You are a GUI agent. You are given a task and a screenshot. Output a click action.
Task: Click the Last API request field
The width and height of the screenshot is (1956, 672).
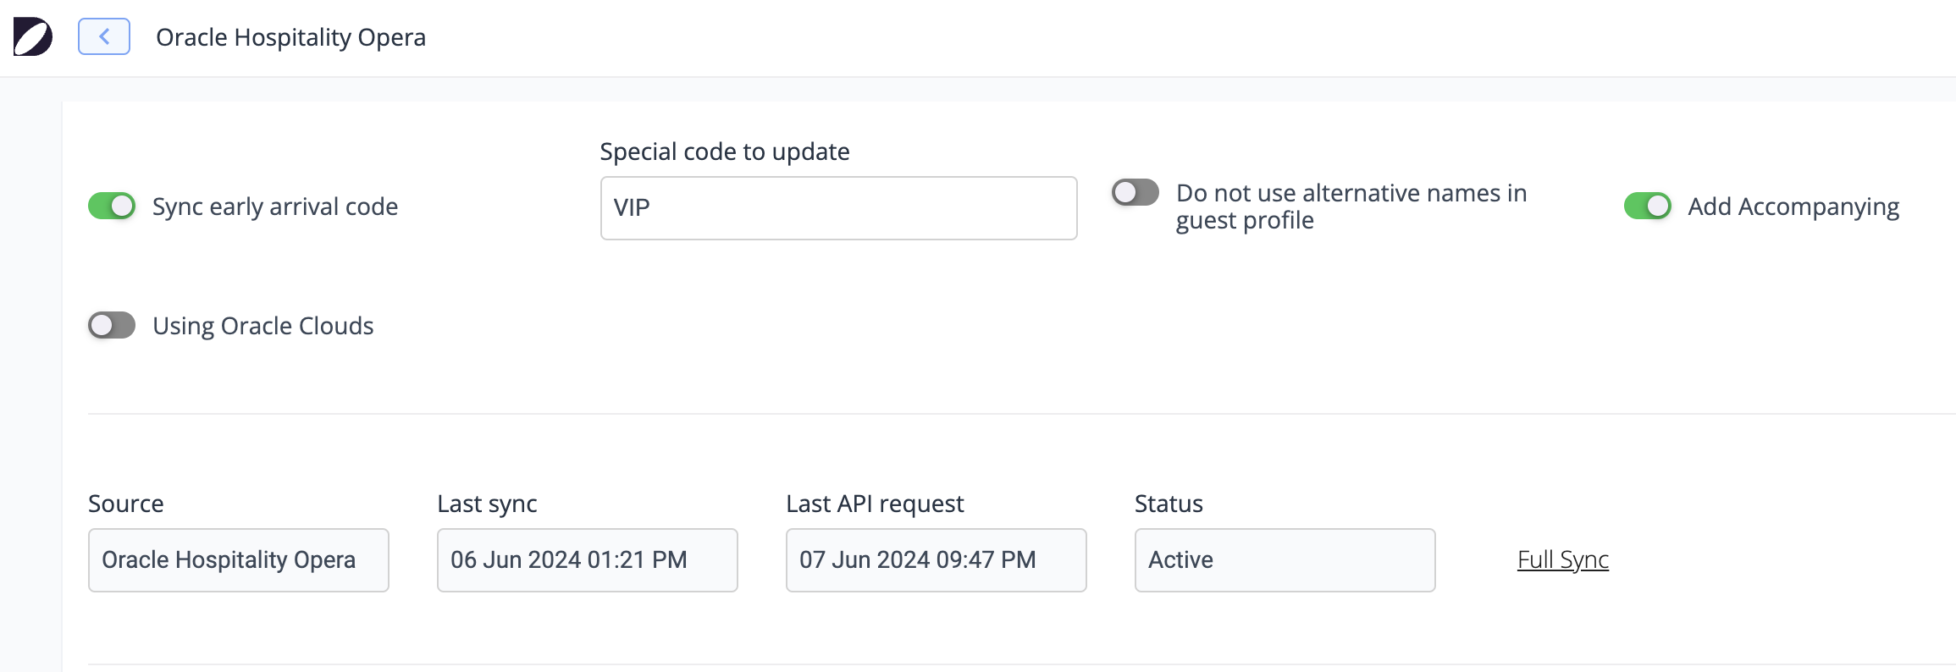point(937,560)
